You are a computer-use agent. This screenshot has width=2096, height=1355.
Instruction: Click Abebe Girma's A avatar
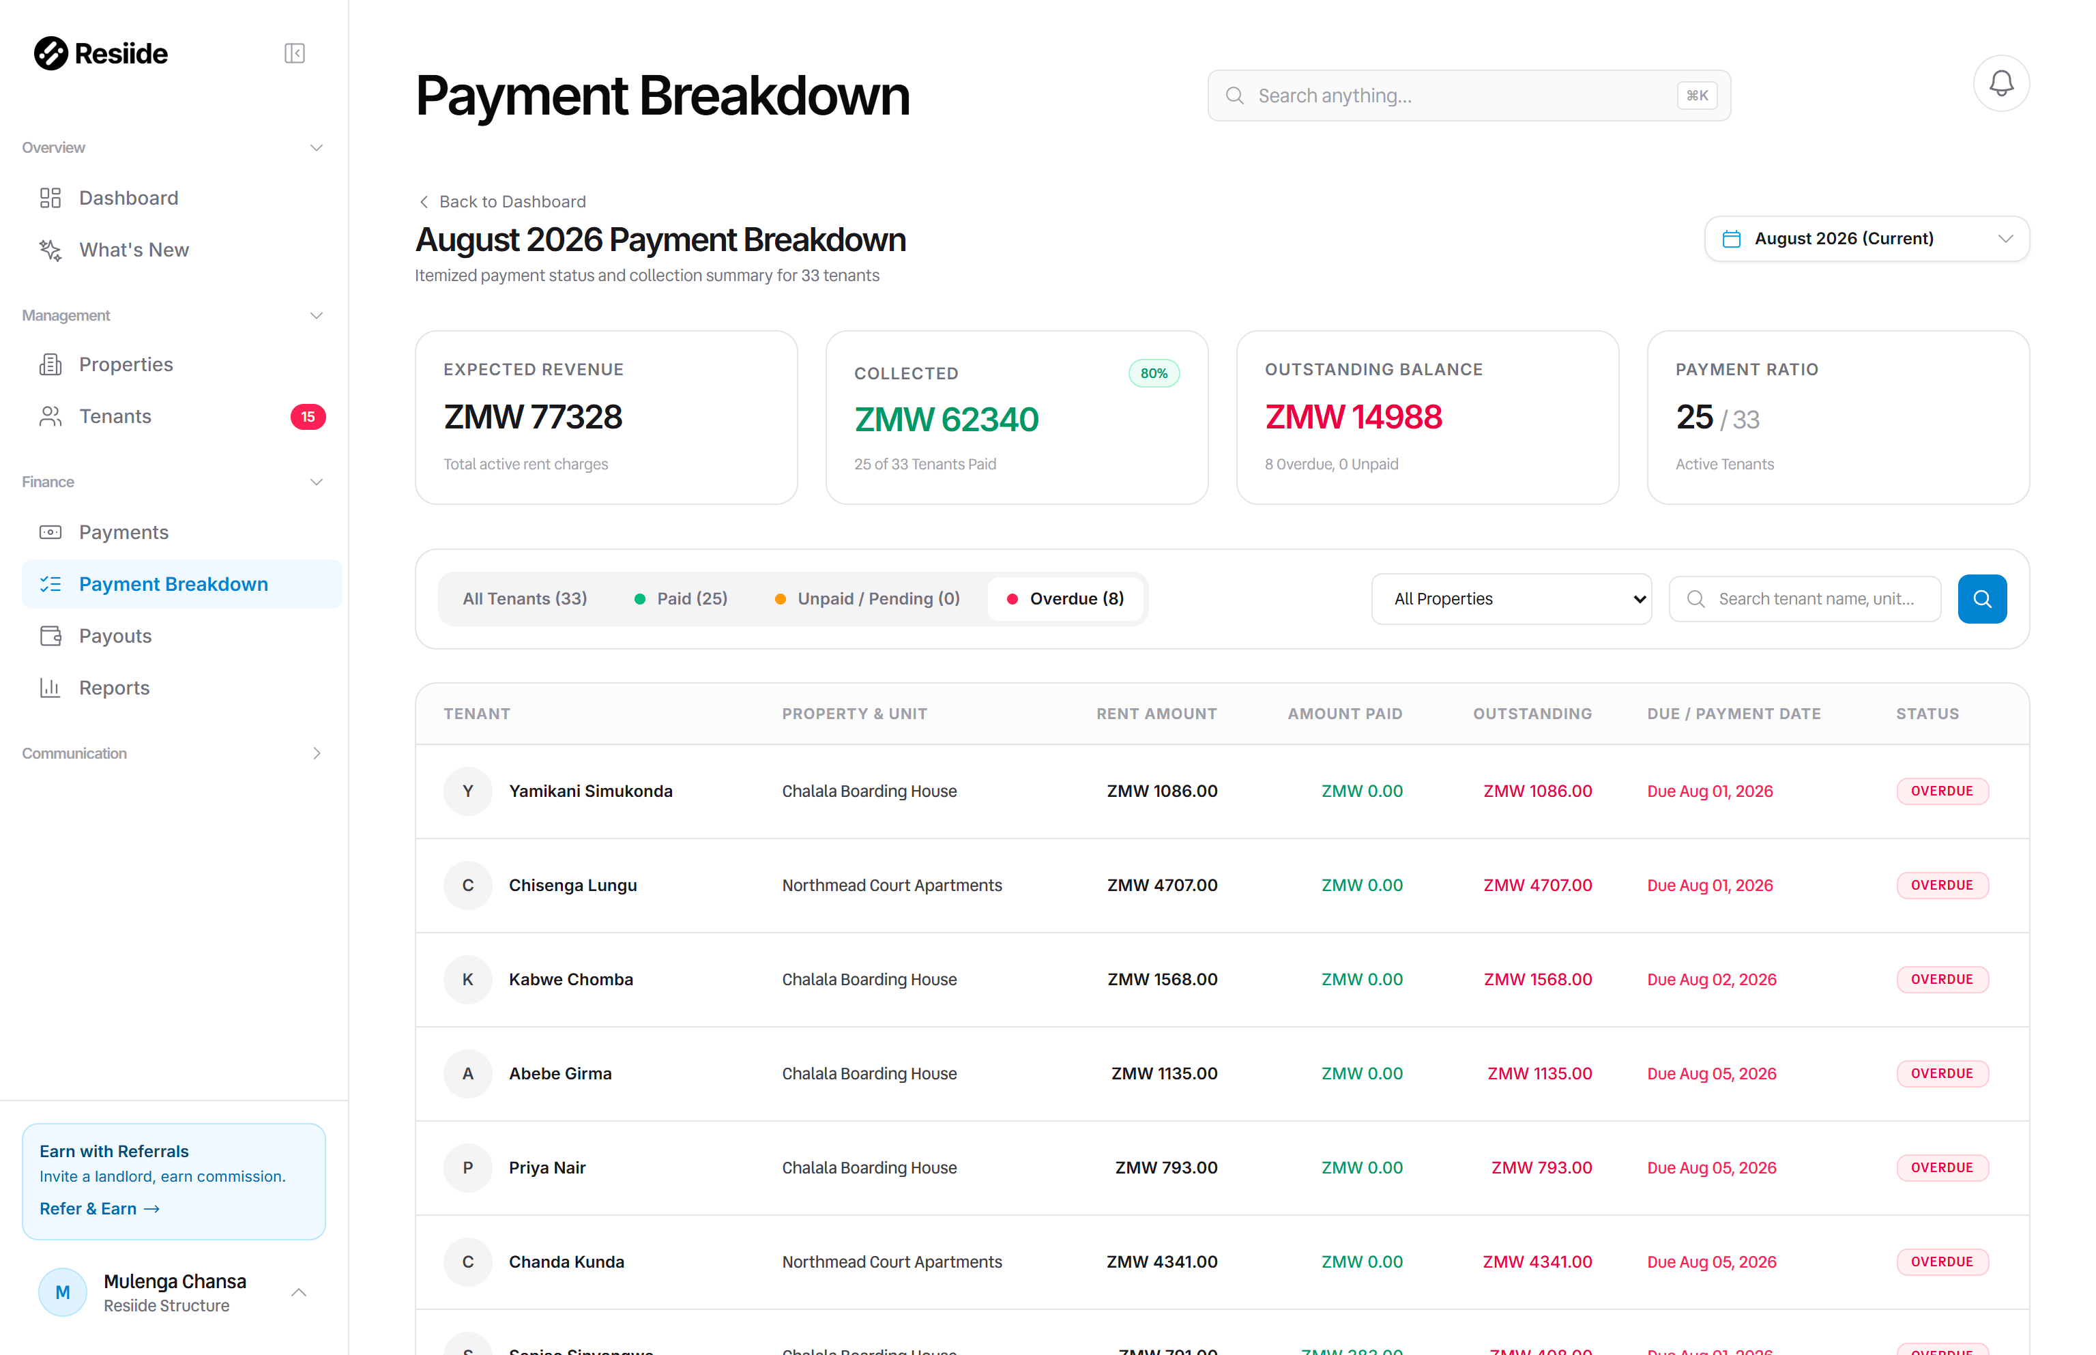[467, 1073]
